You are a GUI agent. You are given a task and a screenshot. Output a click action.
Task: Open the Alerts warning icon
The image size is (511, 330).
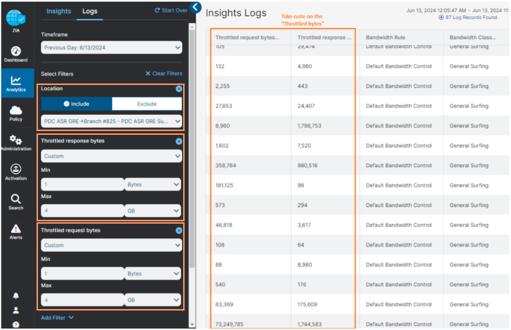[x=16, y=231]
